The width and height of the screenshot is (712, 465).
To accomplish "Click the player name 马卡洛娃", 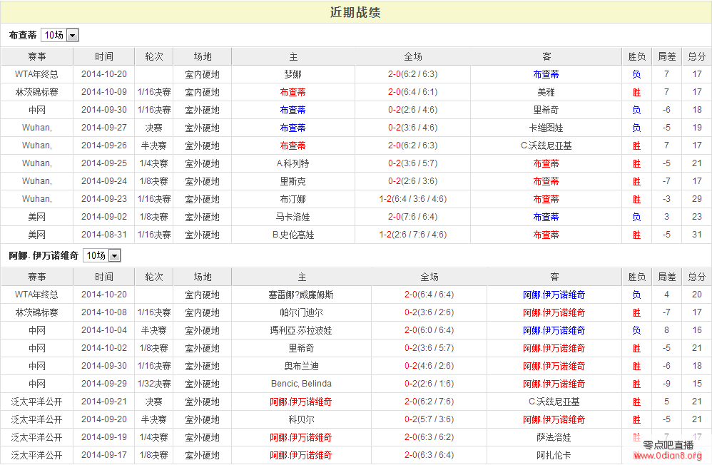I will pos(293,217).
